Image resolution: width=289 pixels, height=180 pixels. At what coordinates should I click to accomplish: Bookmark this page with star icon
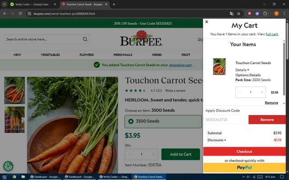(239, 13)
